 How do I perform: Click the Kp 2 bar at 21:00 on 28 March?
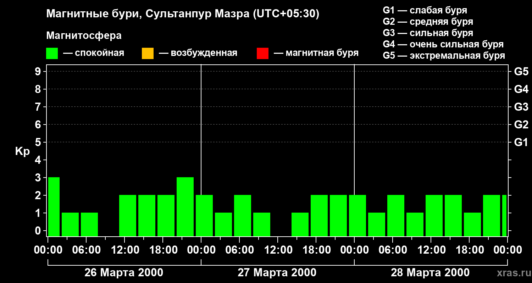click(492, 215)
